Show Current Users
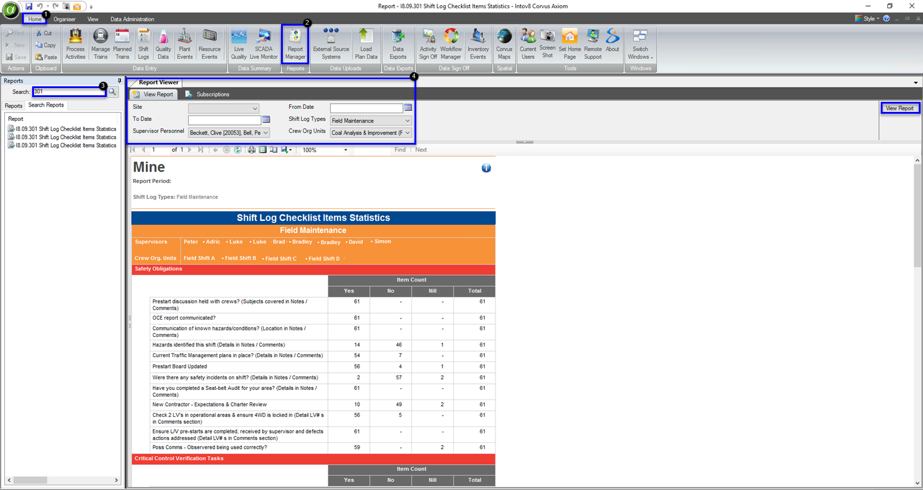This screenshot has width=923, height=490. [528, 45]
